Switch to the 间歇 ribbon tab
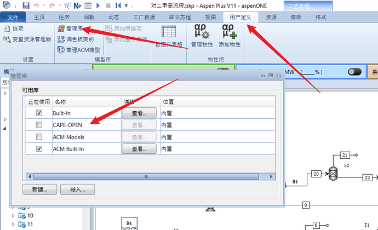 coord(89,17)
